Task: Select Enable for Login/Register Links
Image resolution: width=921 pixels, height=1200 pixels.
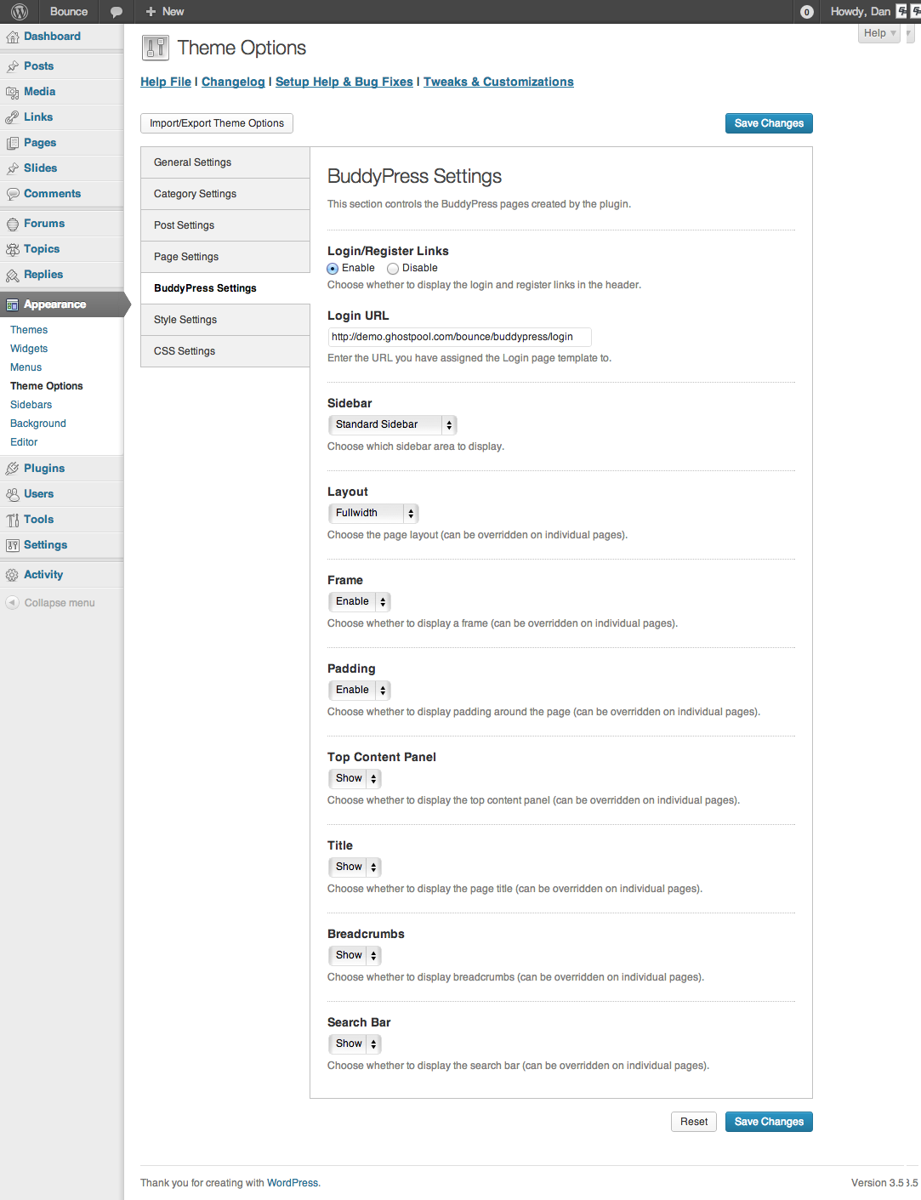Action: coord(333,269)
